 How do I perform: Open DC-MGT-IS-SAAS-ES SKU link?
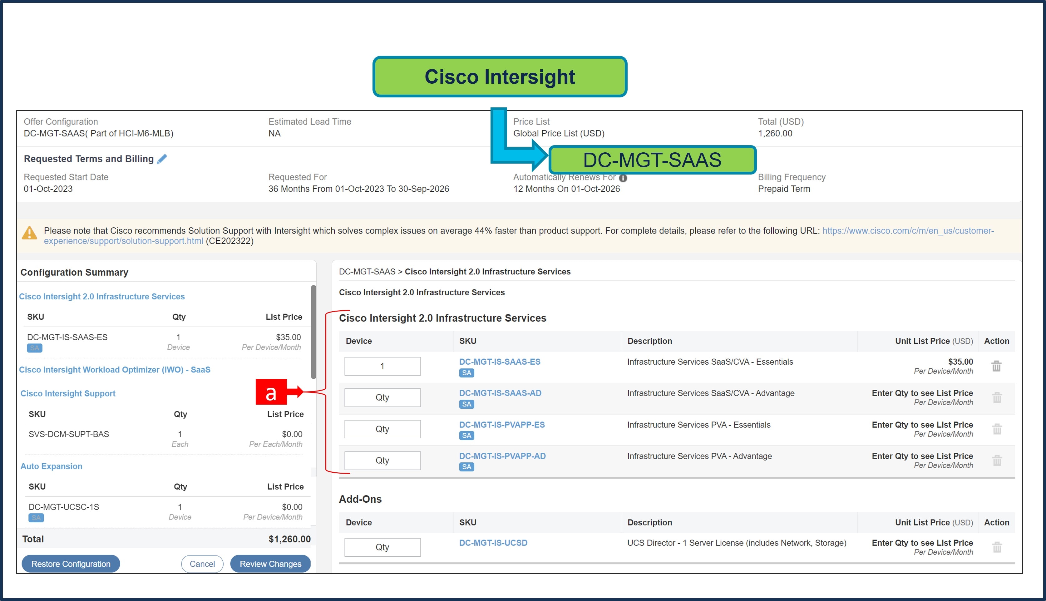click(x=500, y=362)
